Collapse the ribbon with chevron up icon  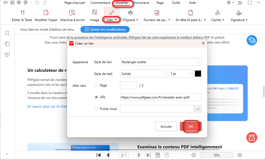pos(258,2)
